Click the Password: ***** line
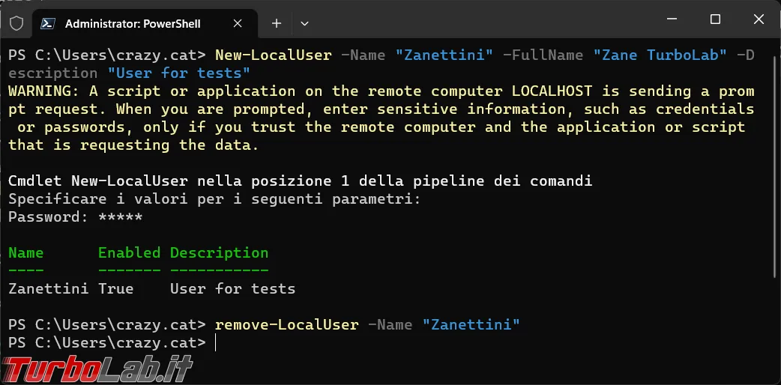Viewport: 781px width, 385px height. [75, 217]
